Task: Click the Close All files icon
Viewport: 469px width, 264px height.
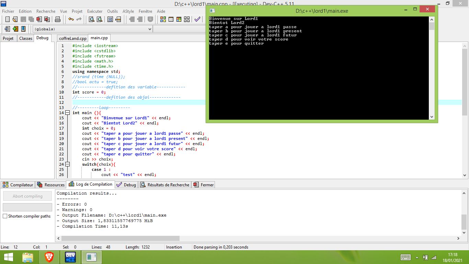Action: coord(47,19)
